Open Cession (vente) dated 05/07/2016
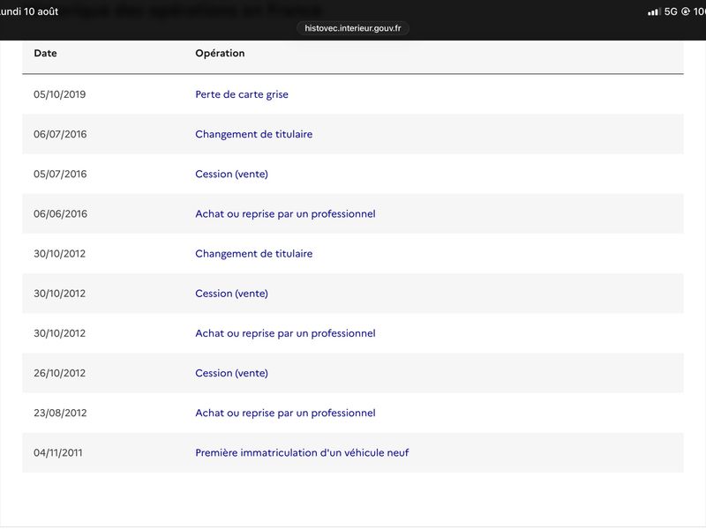 click(x=231, y=174)
